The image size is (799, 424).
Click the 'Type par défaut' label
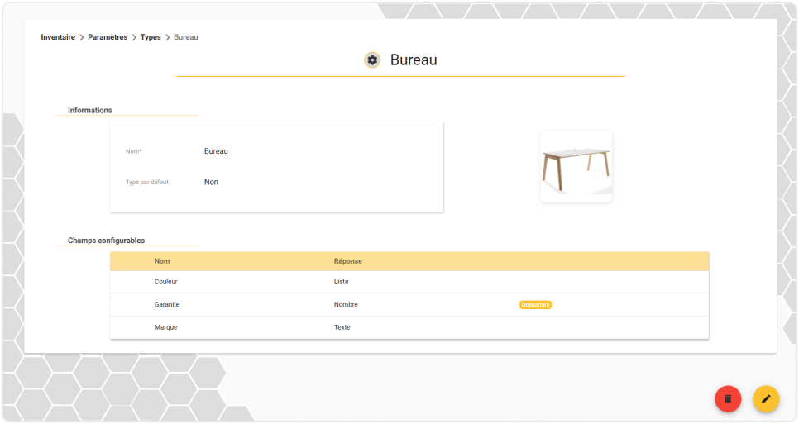(147, 182)
